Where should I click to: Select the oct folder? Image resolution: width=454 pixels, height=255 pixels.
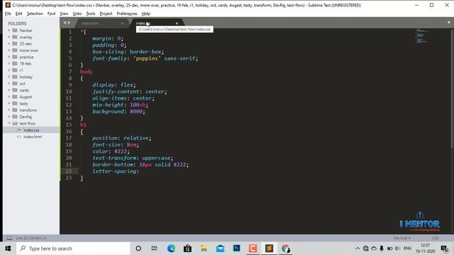(22, 84)
